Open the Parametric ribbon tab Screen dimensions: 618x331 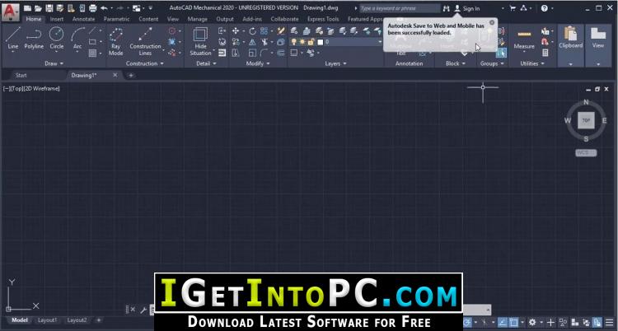pyautogui.click(x=116, y=19)
